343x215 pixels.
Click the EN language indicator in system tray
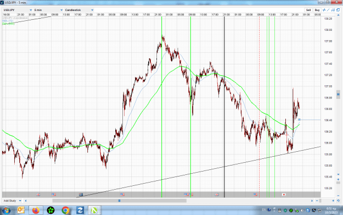(264, 210)
